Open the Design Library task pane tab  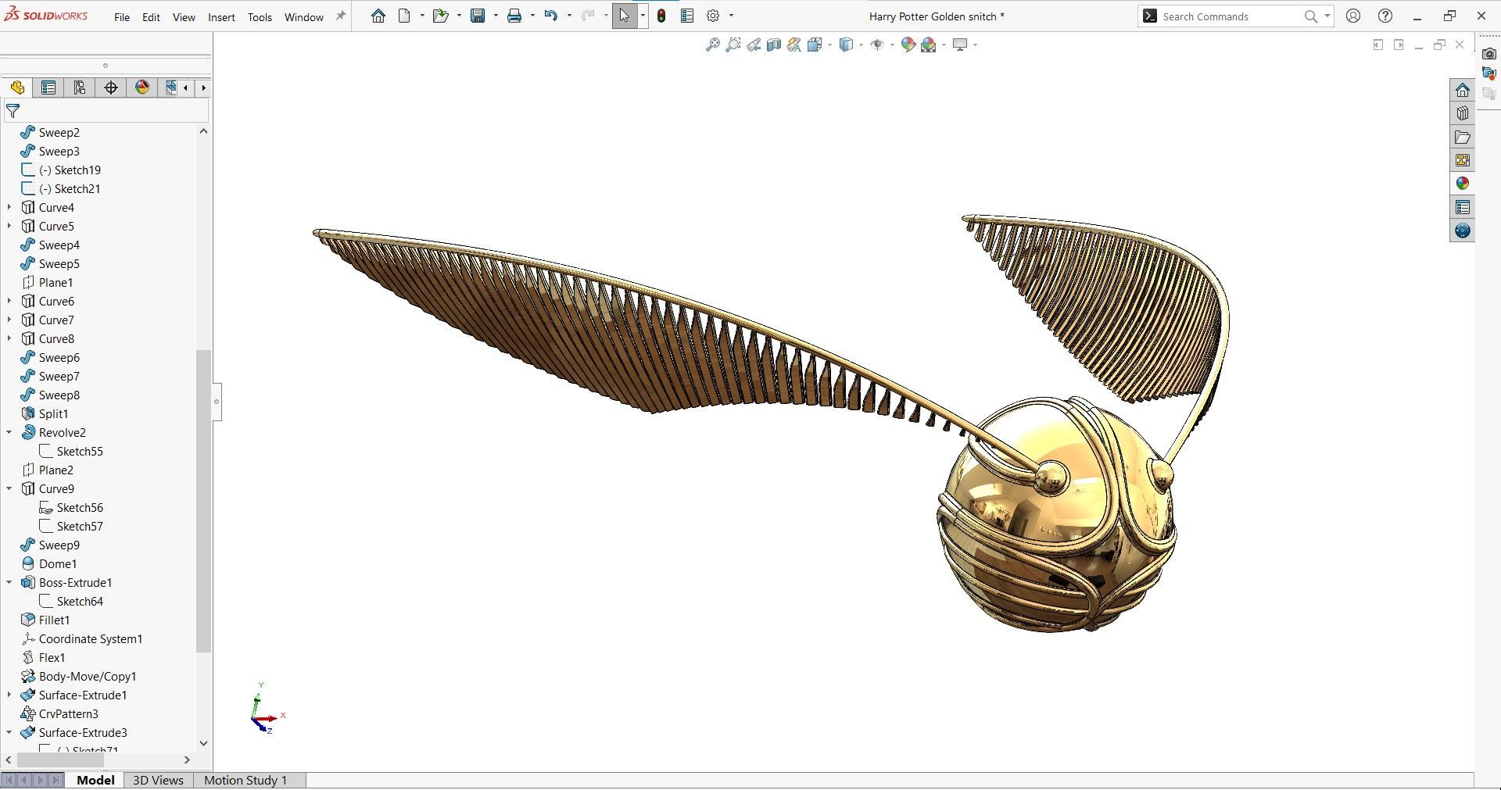coord(1463,113)
